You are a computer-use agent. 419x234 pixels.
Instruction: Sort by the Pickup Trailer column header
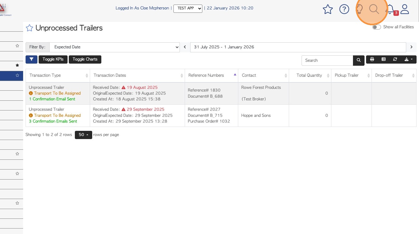[x=351, y=75]
